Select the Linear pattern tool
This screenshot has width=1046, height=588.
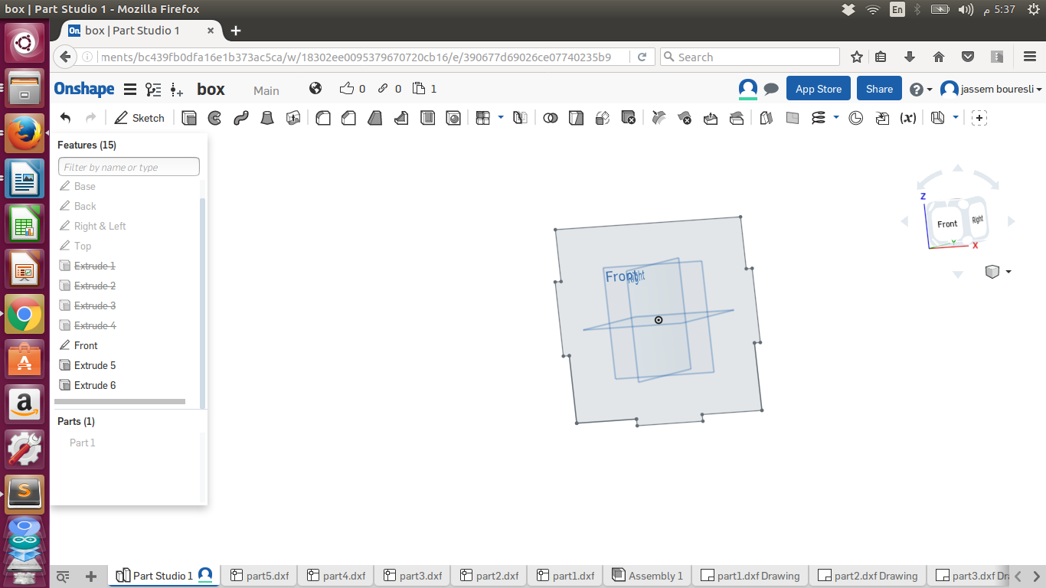[x=483, y=118]
